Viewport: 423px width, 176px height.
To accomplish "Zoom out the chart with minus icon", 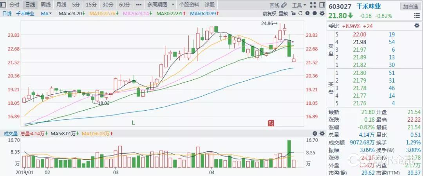I will pyautogui.click(x=315, y=13).
